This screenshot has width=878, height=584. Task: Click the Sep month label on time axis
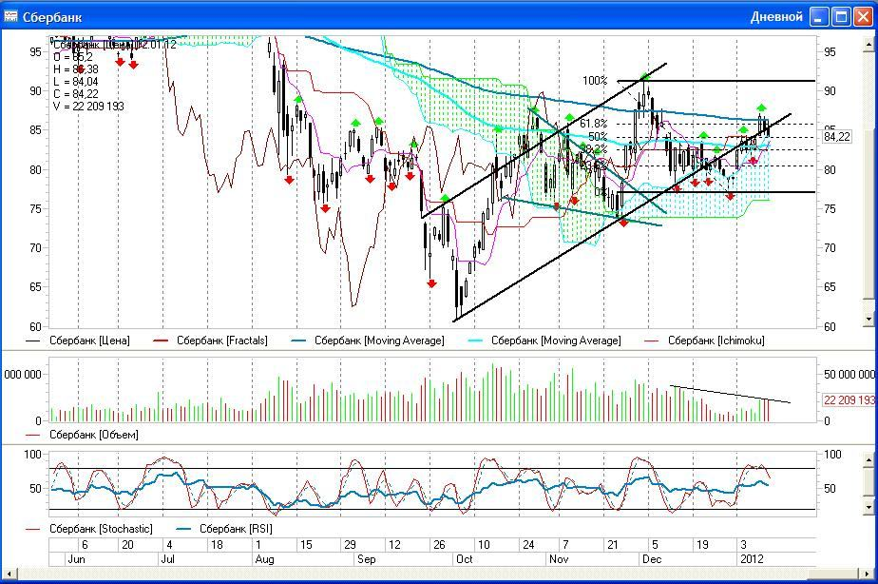click(366, 558)
